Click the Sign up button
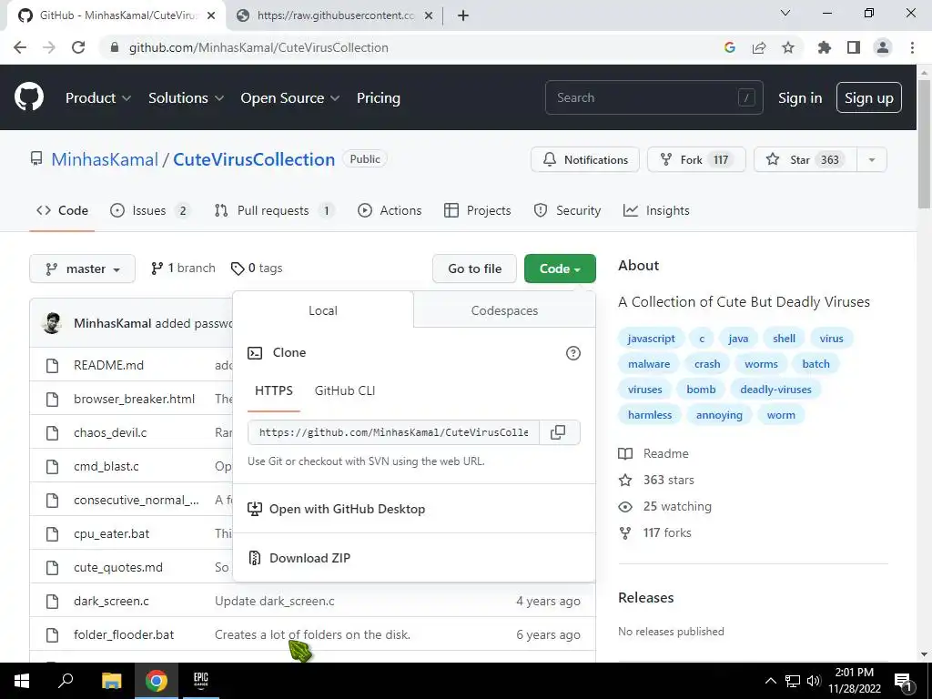Viewport: 932px width, 699px height. (869, 98)
